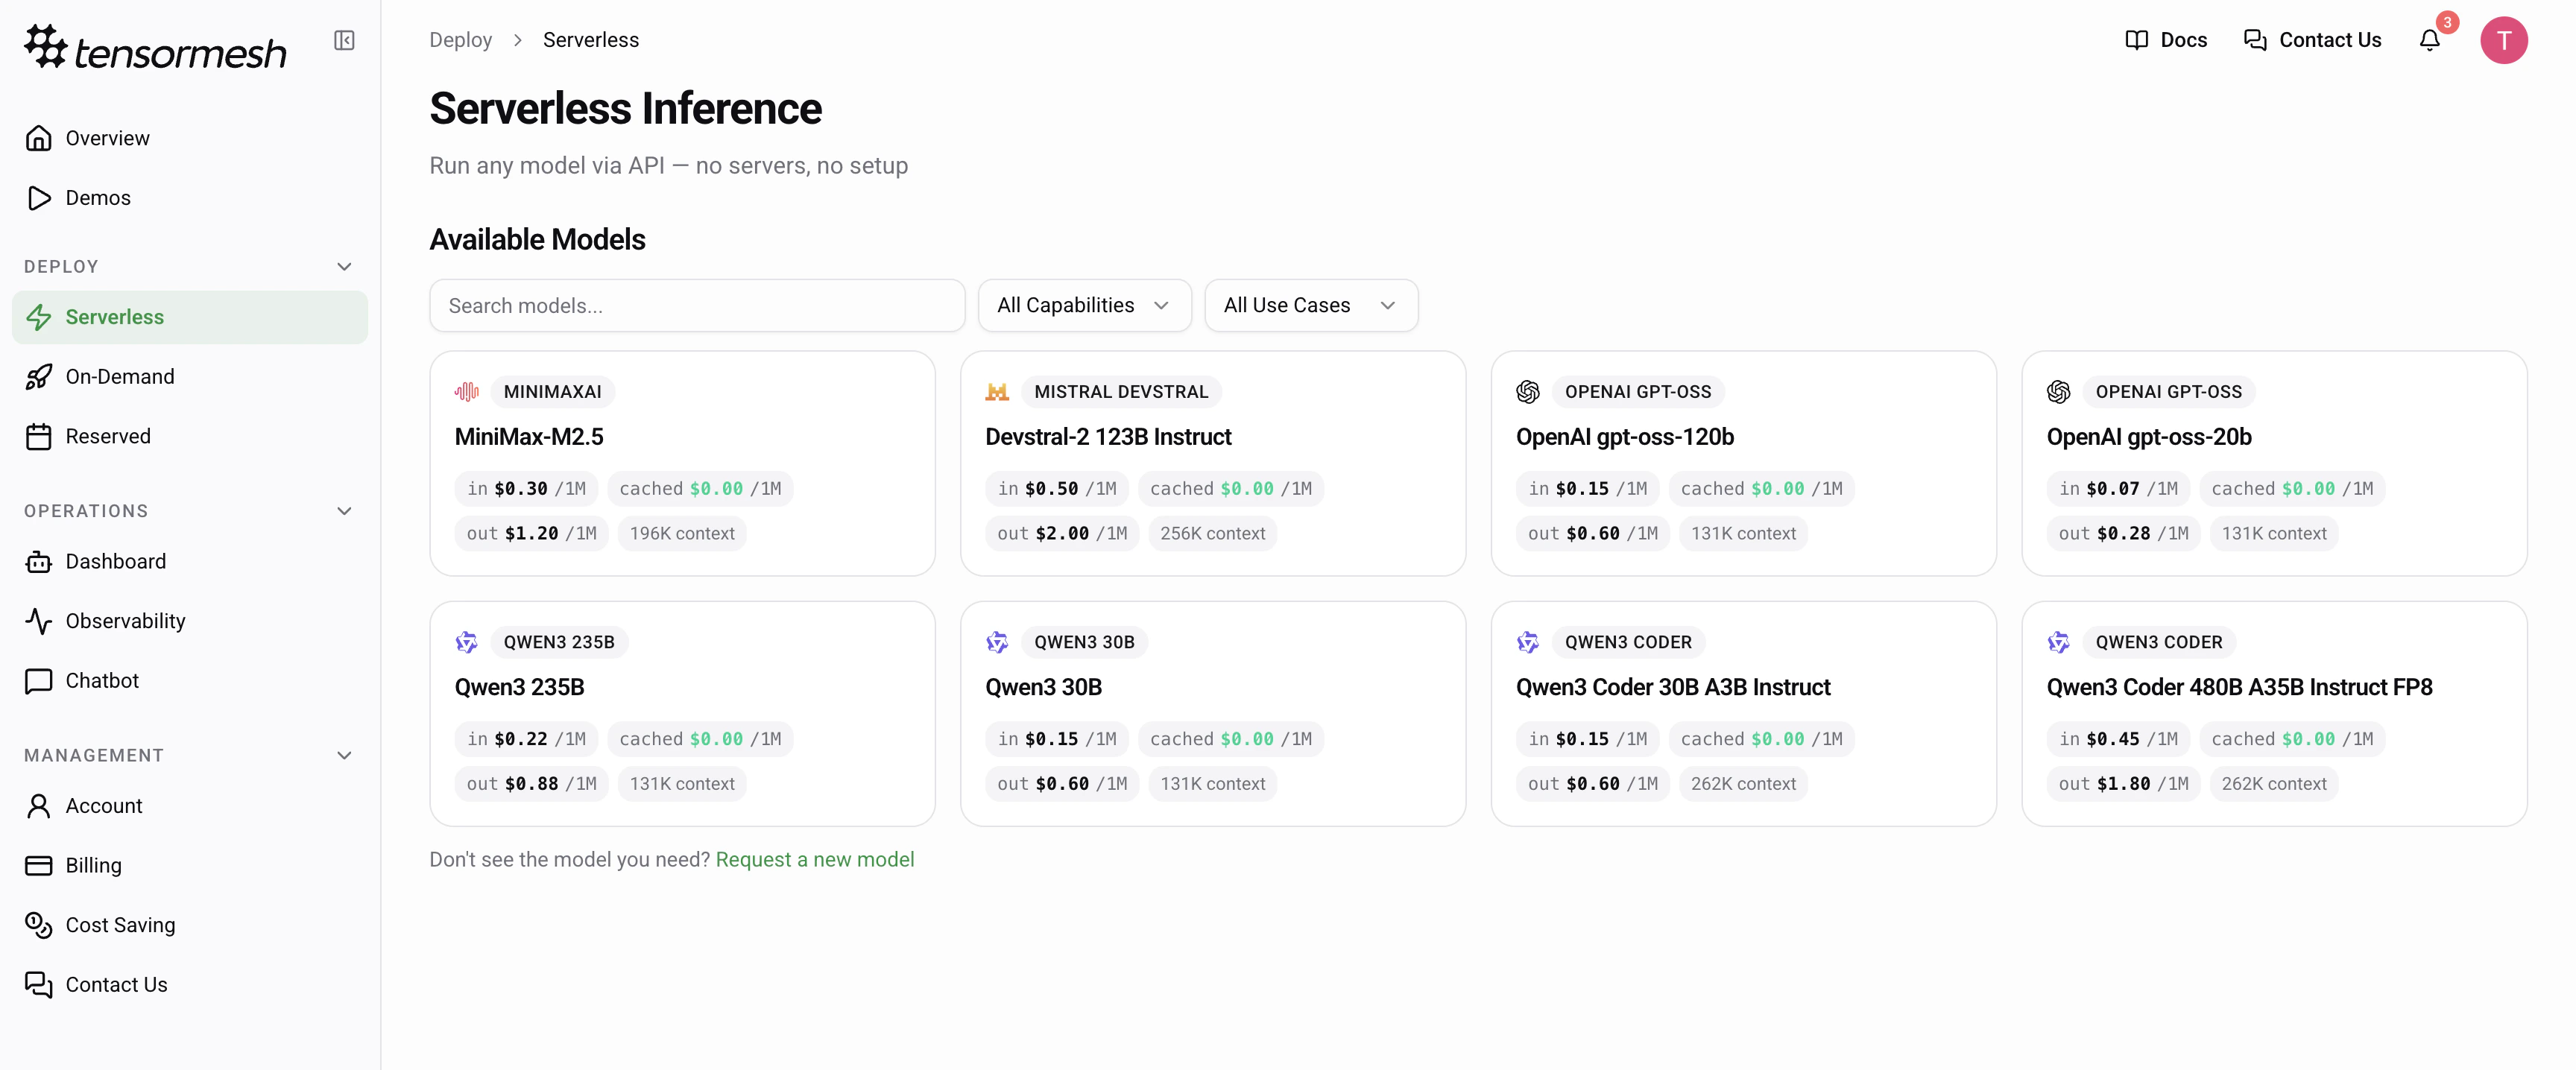Open the All Capabilities dropdown
2576x1070 pixels.
click(x=1084, y=305)
